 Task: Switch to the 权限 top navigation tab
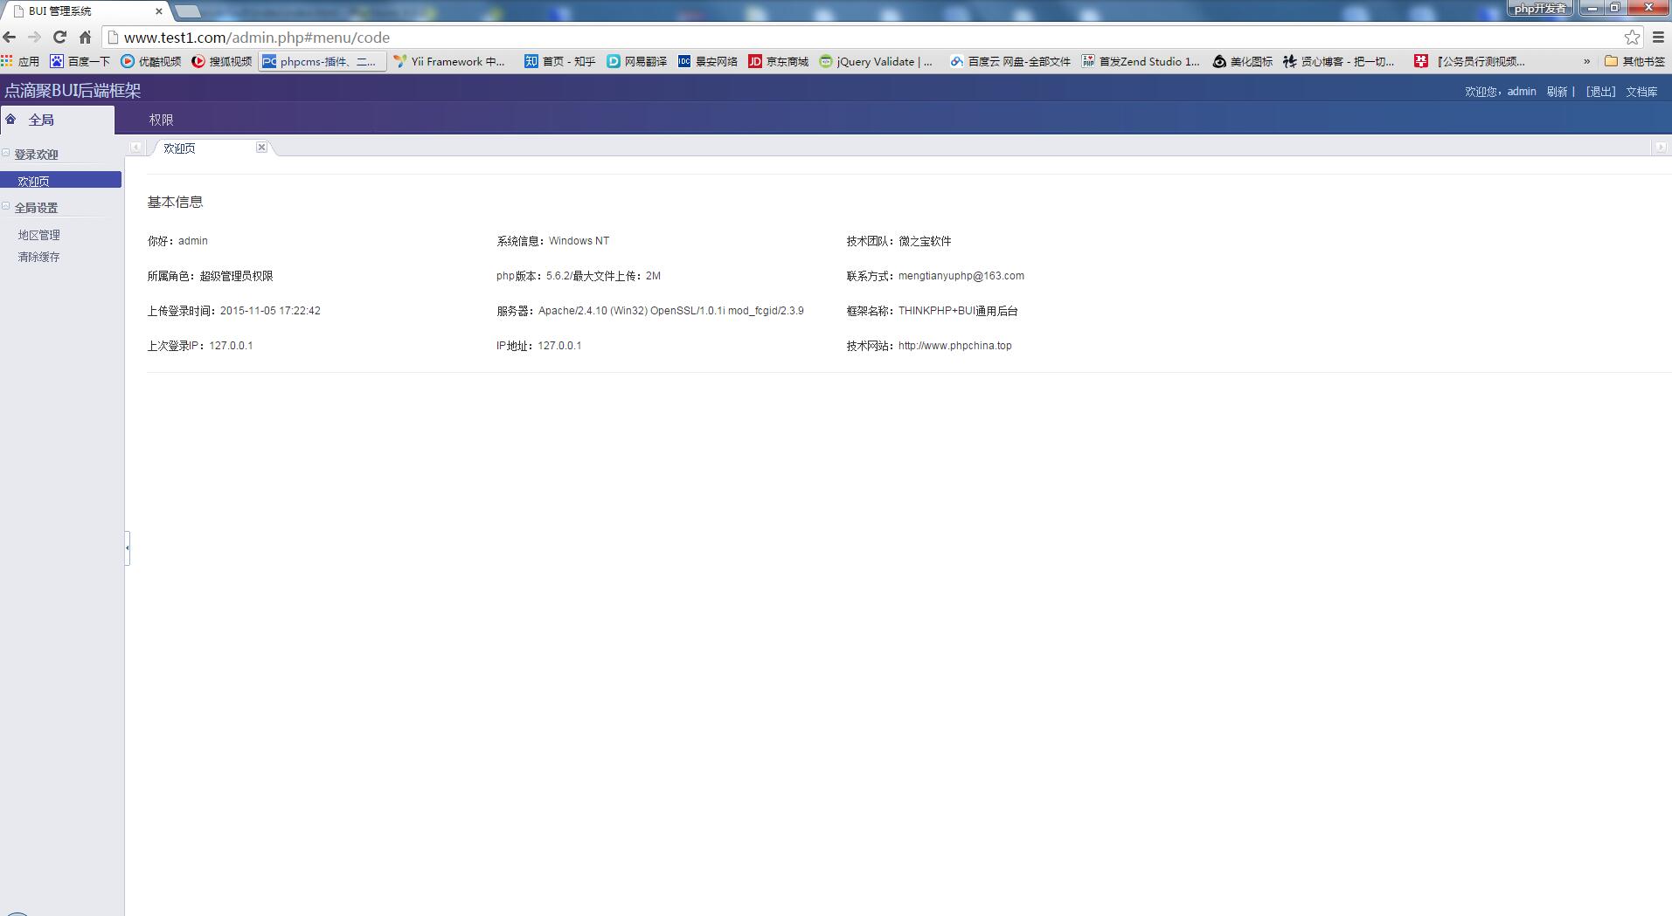click(x=161, y=120)
